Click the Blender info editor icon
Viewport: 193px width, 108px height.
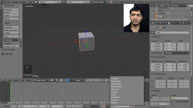pos(3,2)
